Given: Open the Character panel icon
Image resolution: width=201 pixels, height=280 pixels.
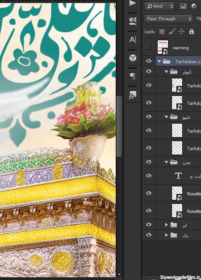Looking at the screenshot, I should (x=133, y=39).
